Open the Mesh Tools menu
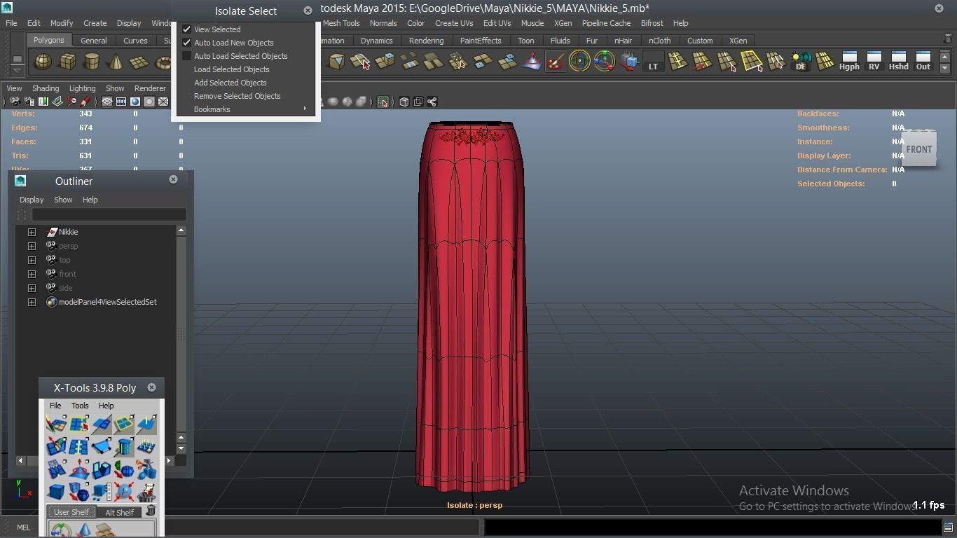 pyautogui.click(x=341, y=23)
